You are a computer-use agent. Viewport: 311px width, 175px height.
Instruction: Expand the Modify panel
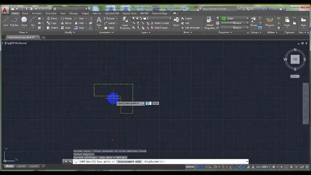(x=69, y=33)
